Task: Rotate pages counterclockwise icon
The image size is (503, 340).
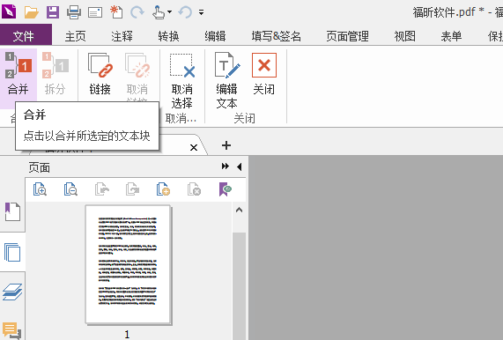Action: coord(101,188)
